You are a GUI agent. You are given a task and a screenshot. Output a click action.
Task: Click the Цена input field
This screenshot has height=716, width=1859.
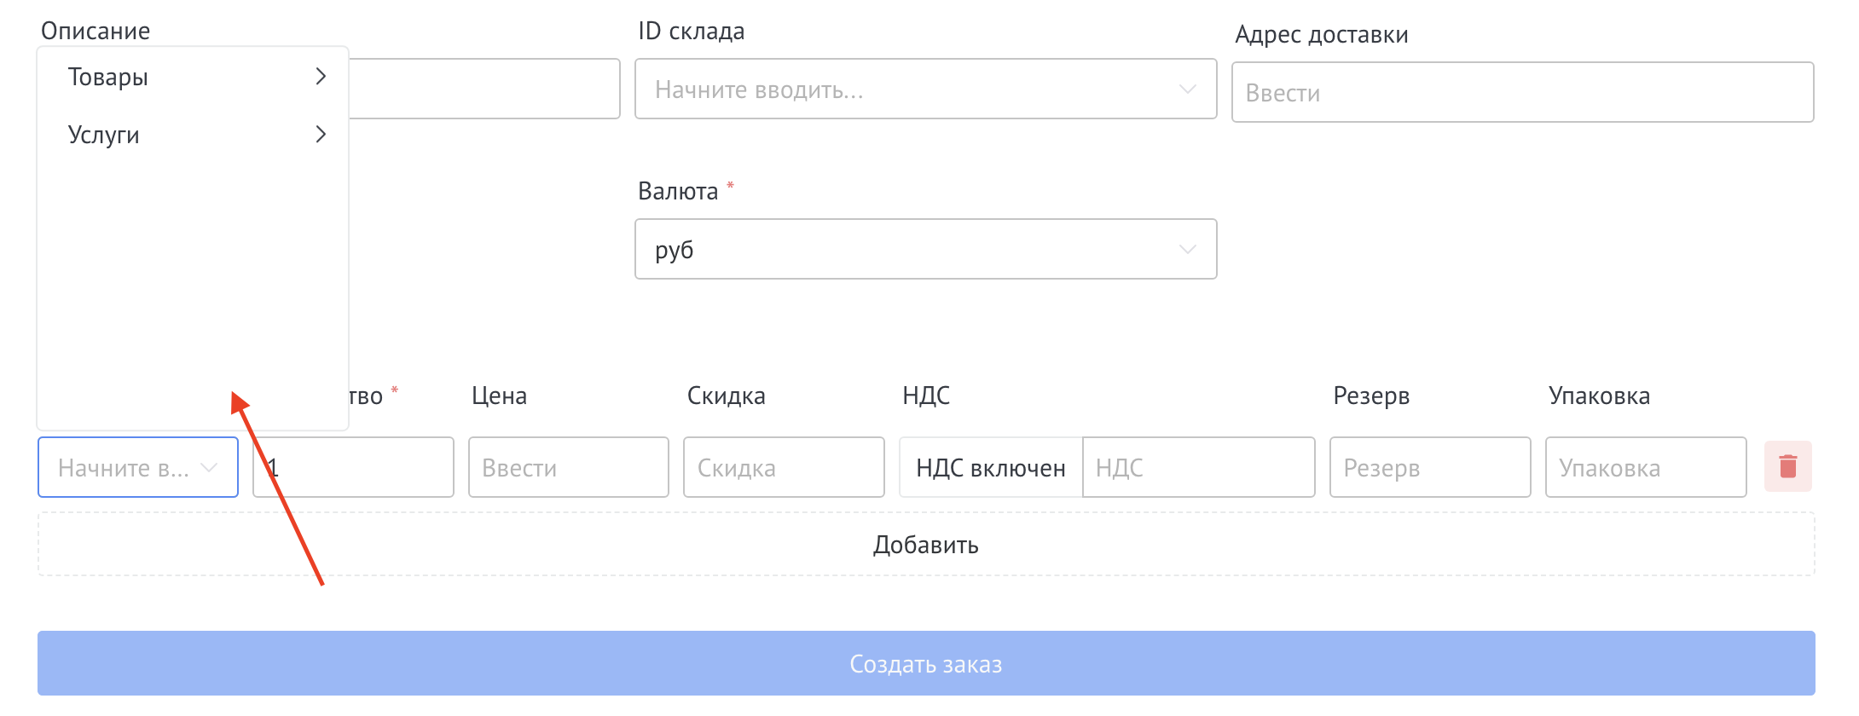pos(568,466)
